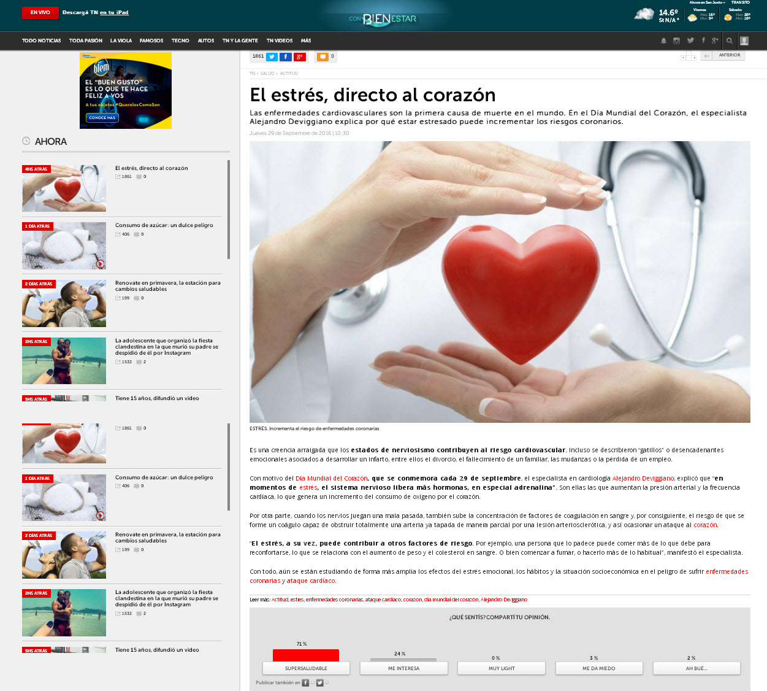Open the AUTOS section

[206, 41]
